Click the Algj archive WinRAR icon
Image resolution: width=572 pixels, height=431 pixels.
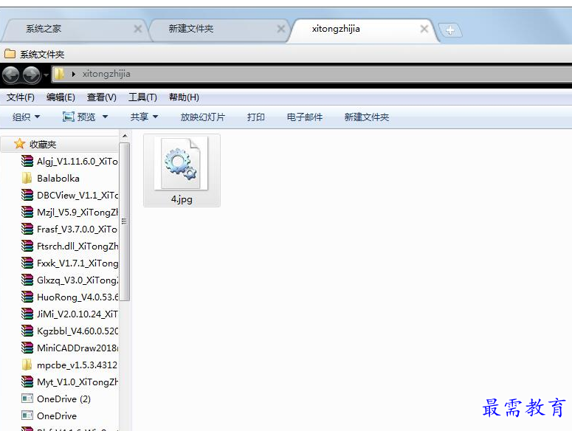coord(27,161)
